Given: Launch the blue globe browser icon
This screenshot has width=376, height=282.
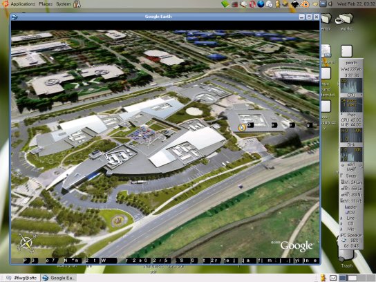Looking at the screenshot, I should point(261,4).
